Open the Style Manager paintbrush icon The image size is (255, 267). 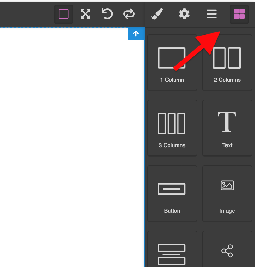point(157,14)
